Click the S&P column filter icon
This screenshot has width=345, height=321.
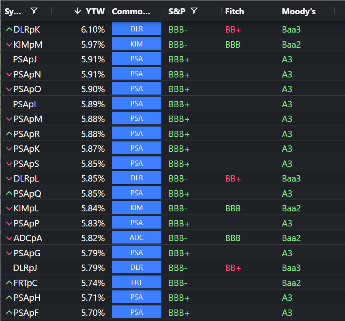tap(194, 11)
